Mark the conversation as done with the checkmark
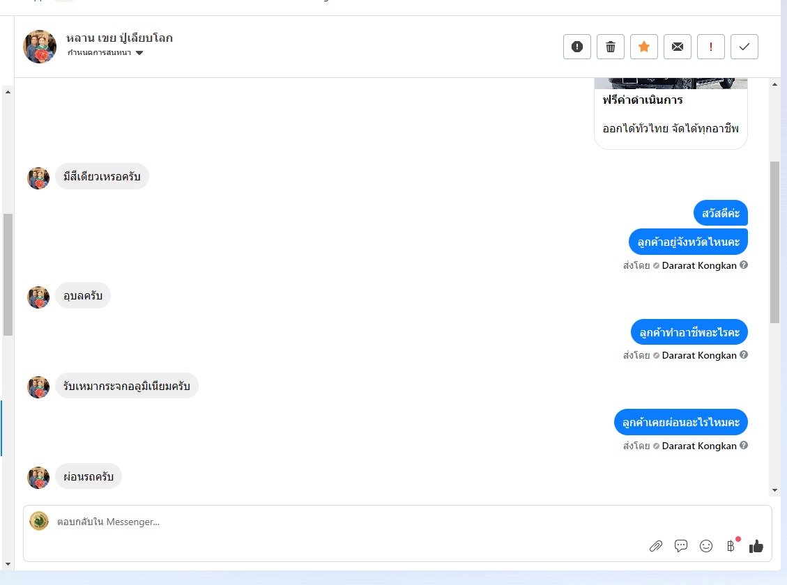This screenshot has width=787, height=585. point(744,47)
